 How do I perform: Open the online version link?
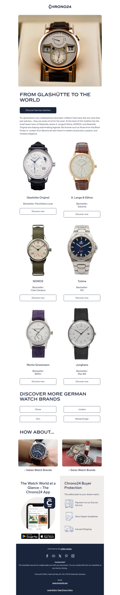pyautogui.click(x=66, y=549)
